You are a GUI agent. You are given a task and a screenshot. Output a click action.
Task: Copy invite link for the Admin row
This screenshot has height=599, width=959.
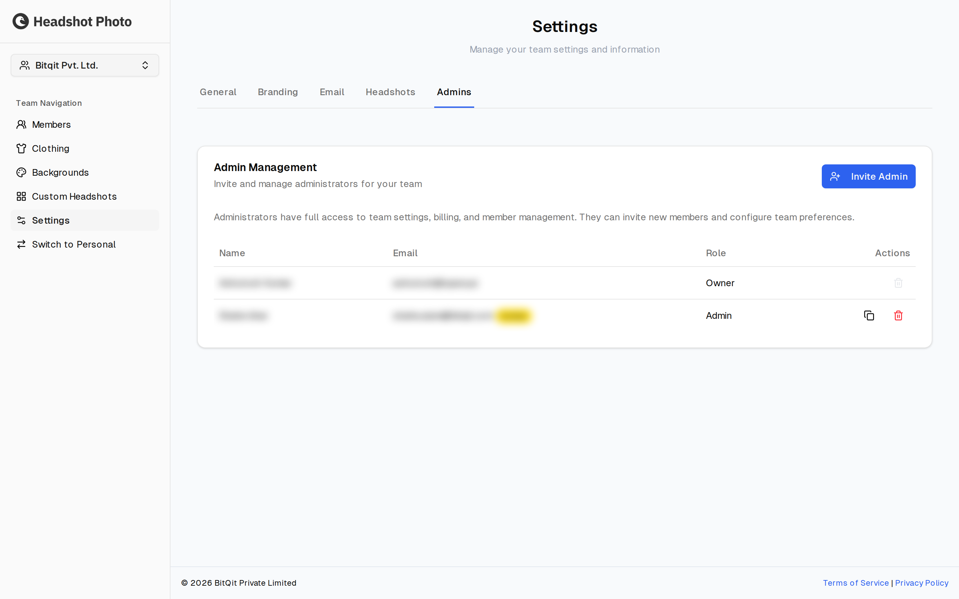click(x=869, y=315)
